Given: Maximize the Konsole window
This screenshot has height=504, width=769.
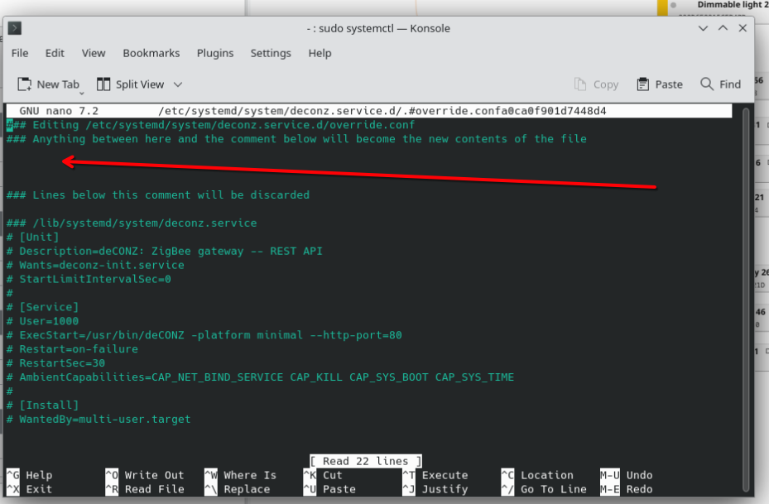Looking at the screenshot, I should 723,28.
